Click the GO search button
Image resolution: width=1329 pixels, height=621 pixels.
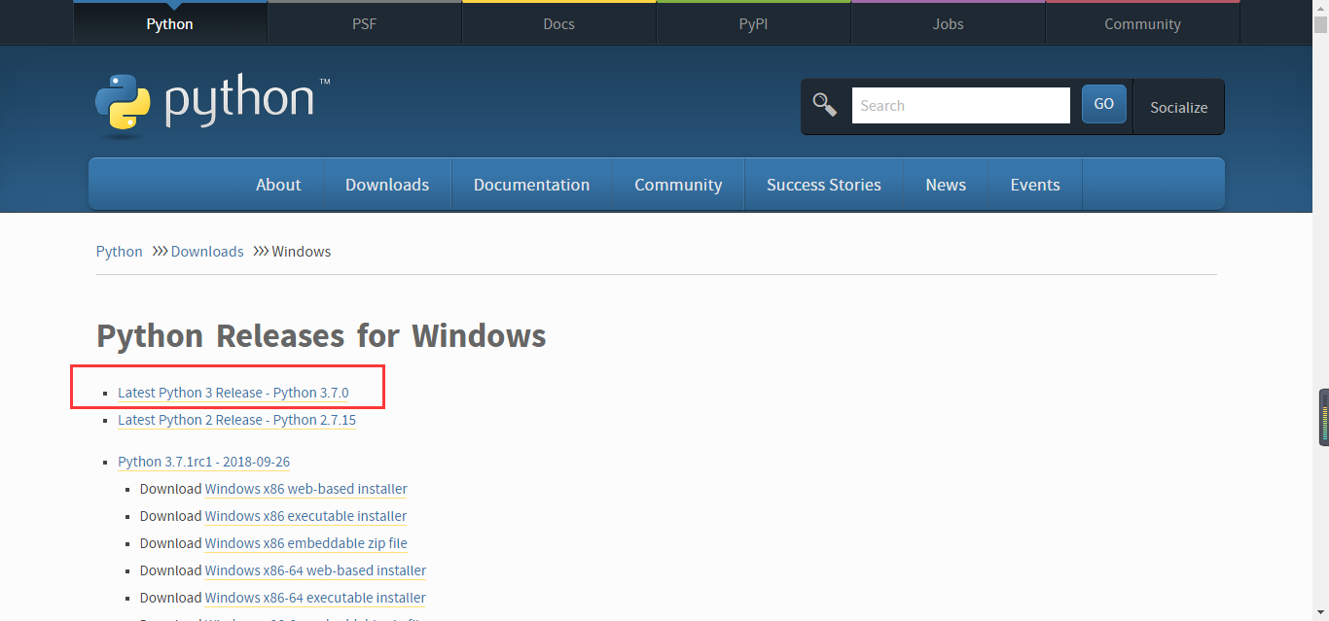tap(1104, 104)
